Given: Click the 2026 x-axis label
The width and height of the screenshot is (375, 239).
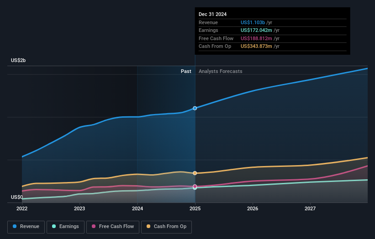Looking at the screenshot, I should (x=253, y=208).
